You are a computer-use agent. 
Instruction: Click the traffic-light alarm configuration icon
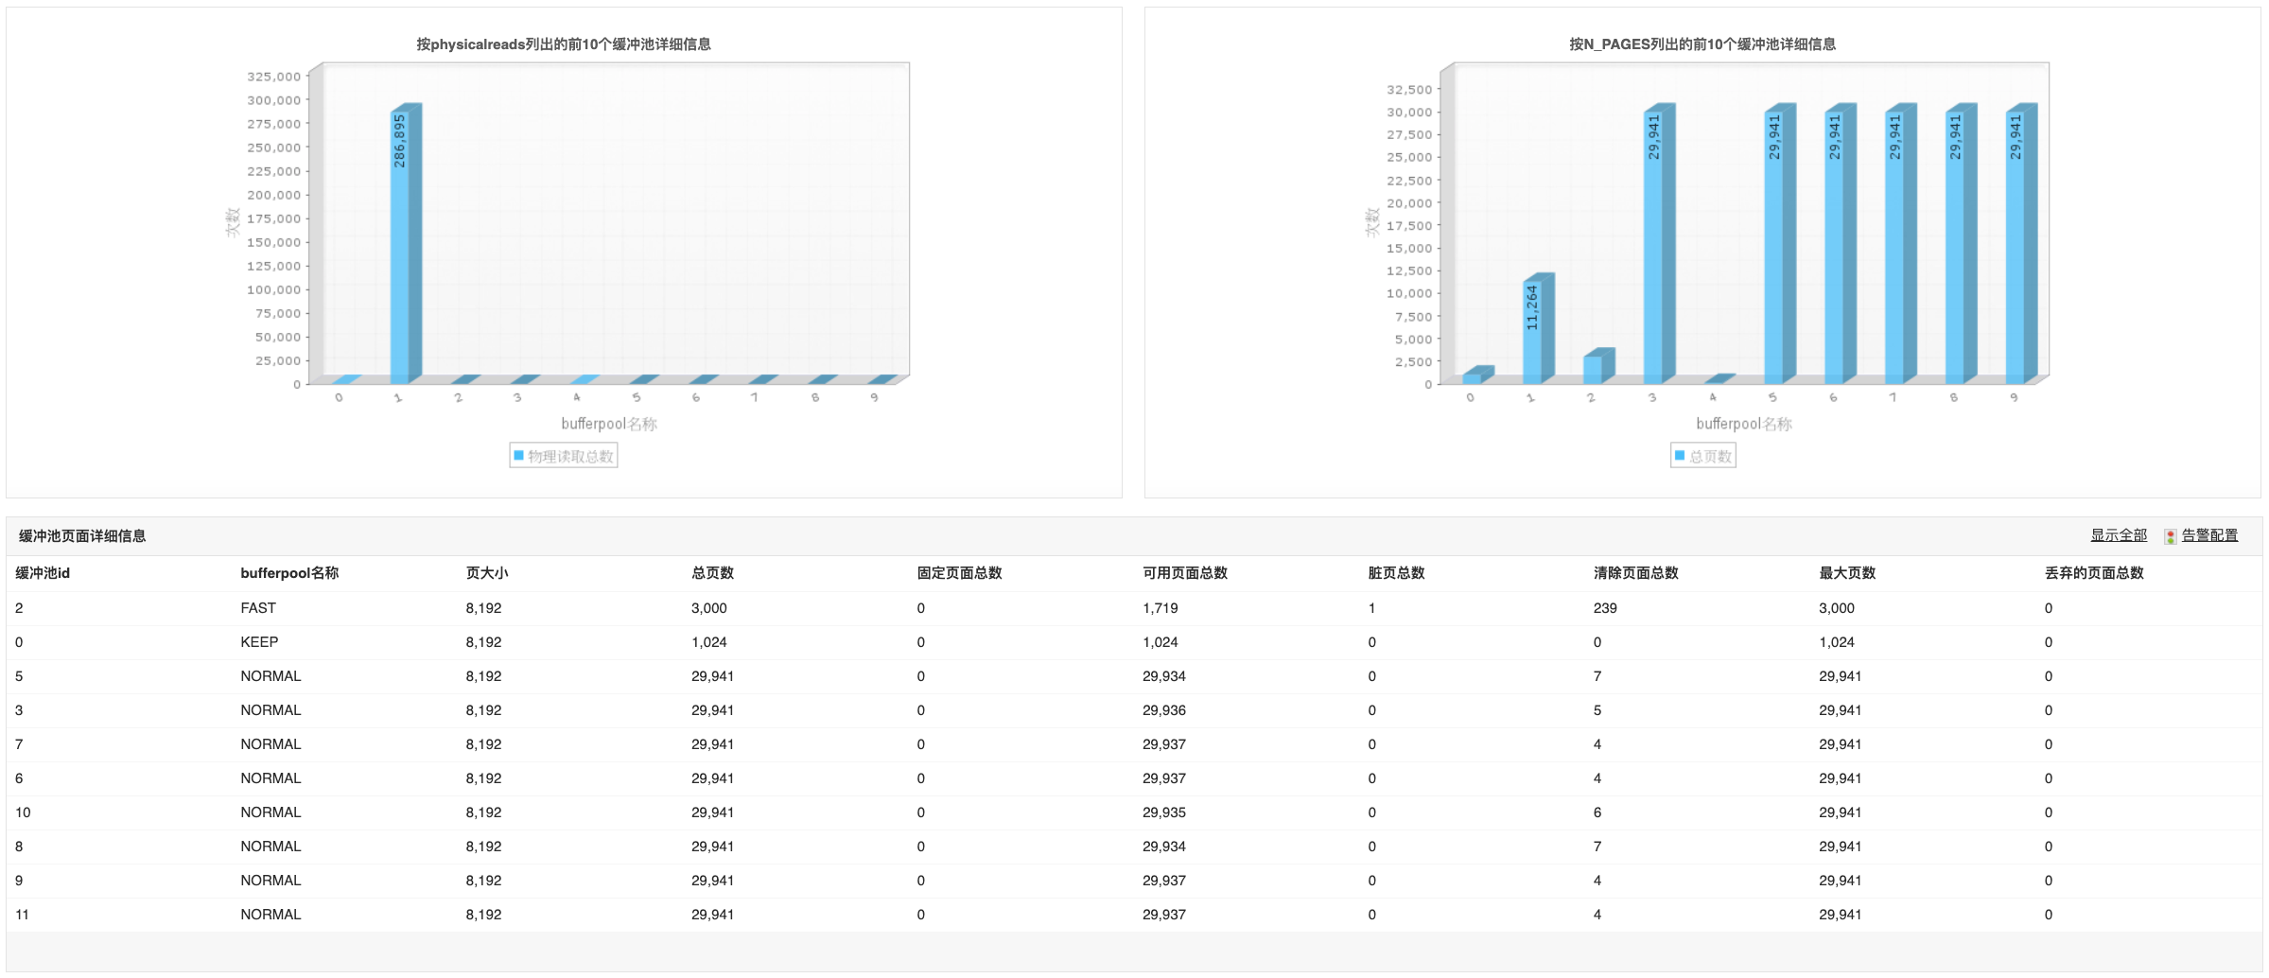coord(2171,536)
